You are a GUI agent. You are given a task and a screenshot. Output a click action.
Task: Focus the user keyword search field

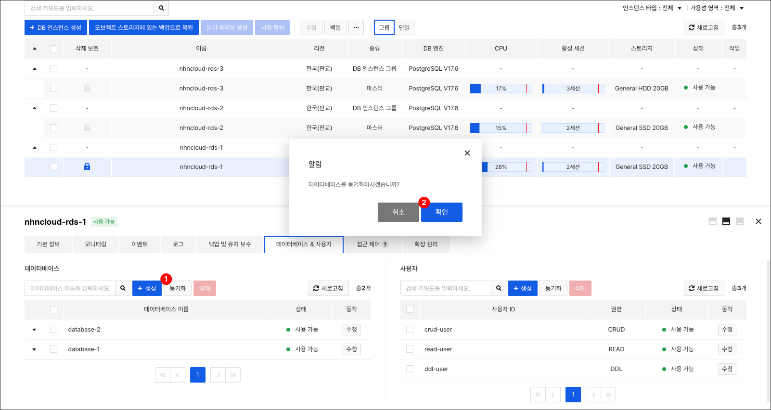pyautogui.click(x=446, y=288)
